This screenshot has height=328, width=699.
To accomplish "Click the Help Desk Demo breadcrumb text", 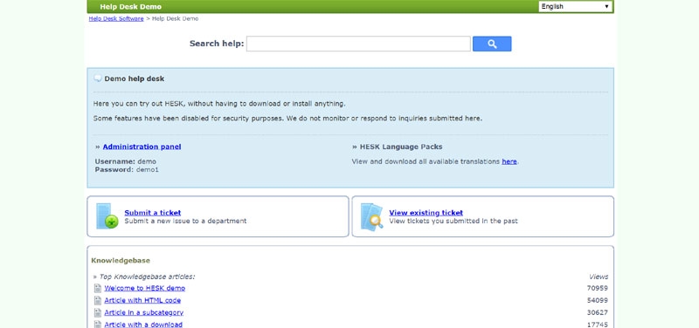I will tap(176, 18).
